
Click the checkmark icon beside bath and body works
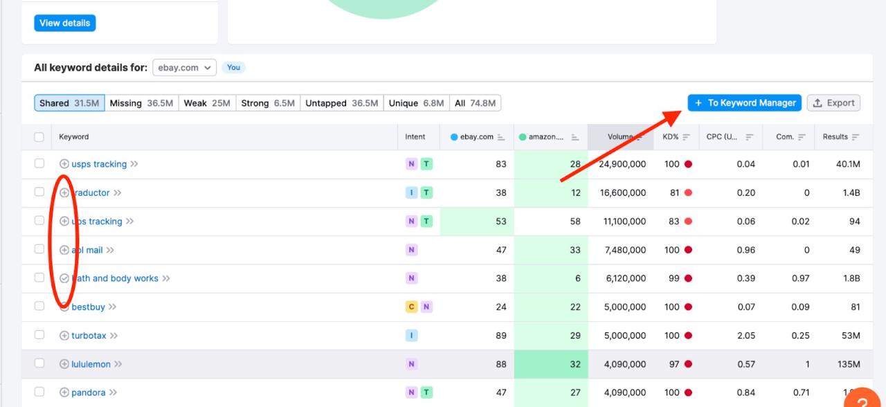64,278
